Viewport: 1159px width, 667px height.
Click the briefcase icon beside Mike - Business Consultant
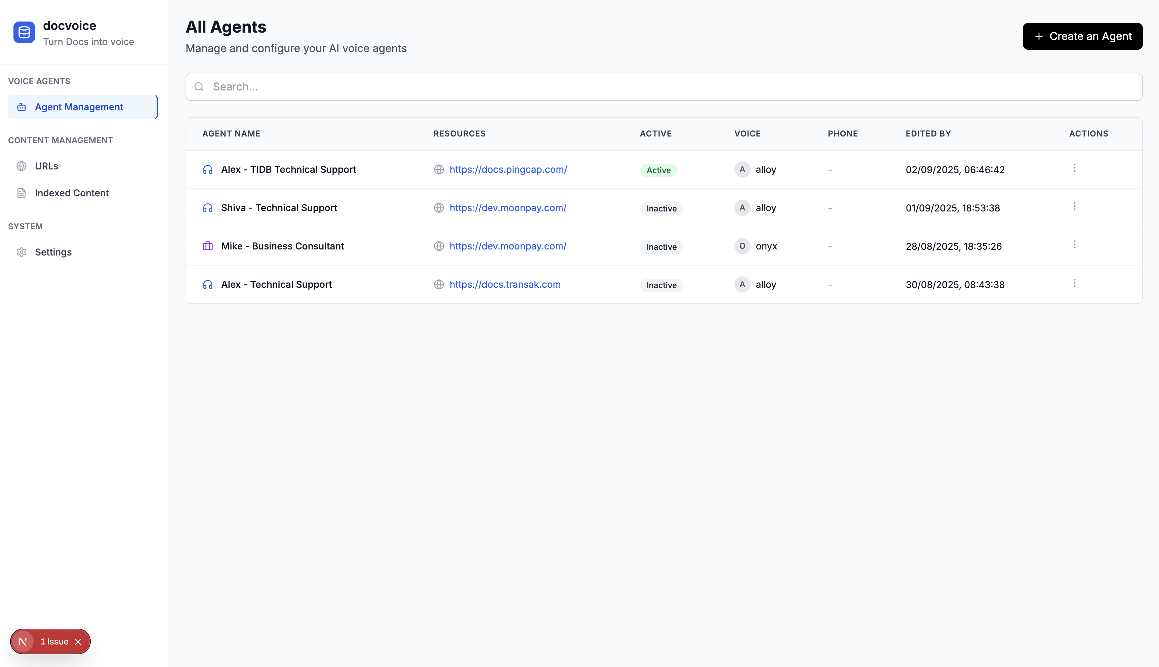(207, 246)
